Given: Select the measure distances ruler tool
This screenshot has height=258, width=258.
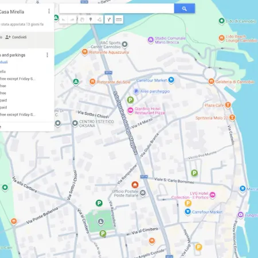Looking at the screenshot, I should pyautogui.click(x=119, y=19).
